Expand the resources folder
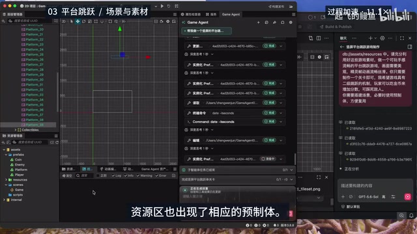Image resolution: width=417 pixels, height=234 pixels. point(6,180)
